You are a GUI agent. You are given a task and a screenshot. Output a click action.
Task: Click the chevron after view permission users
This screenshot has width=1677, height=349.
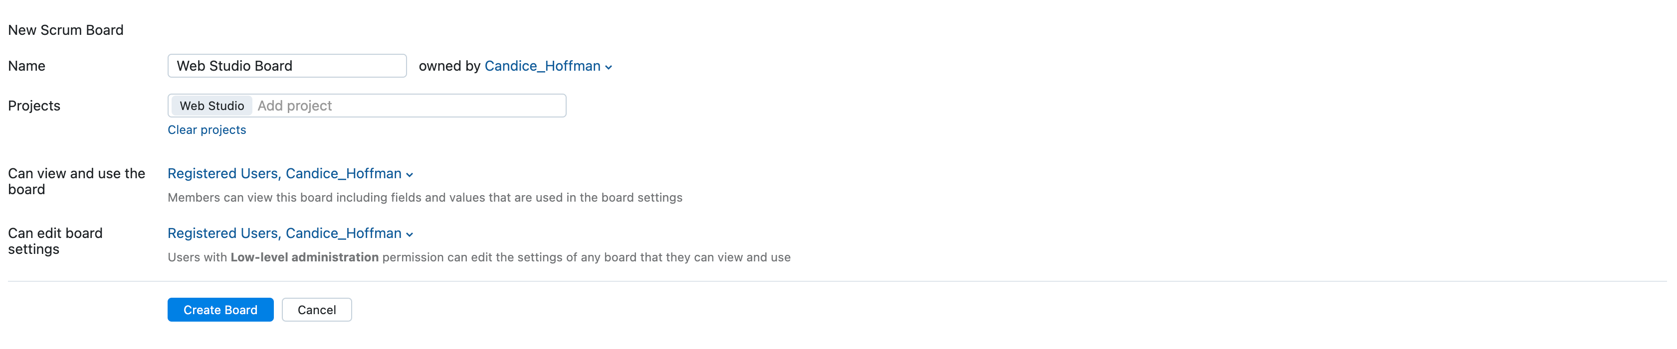[x=410, y=175]
